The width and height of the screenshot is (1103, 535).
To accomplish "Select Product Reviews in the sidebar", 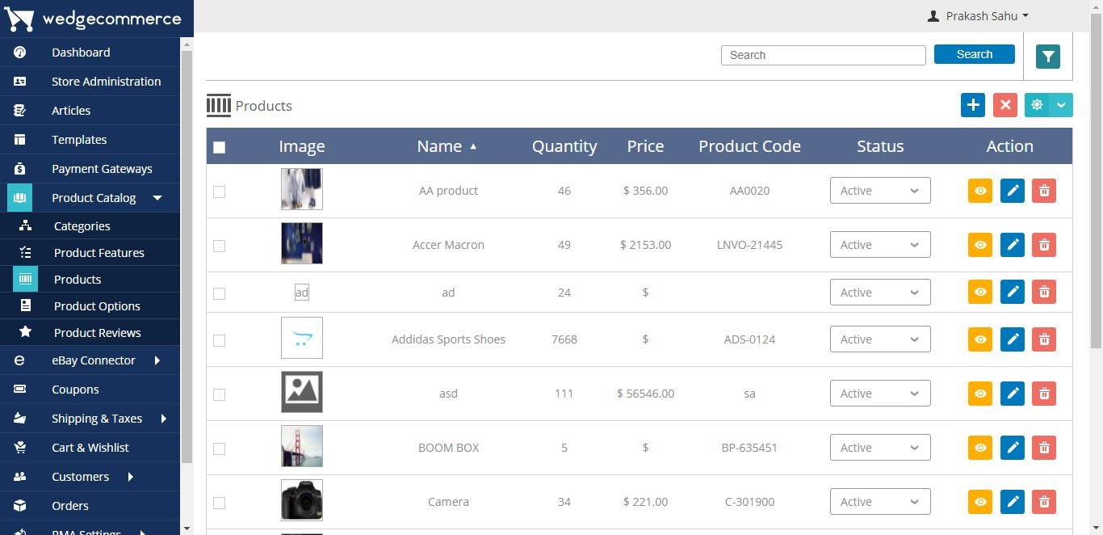I will click(x=97, y=332).
